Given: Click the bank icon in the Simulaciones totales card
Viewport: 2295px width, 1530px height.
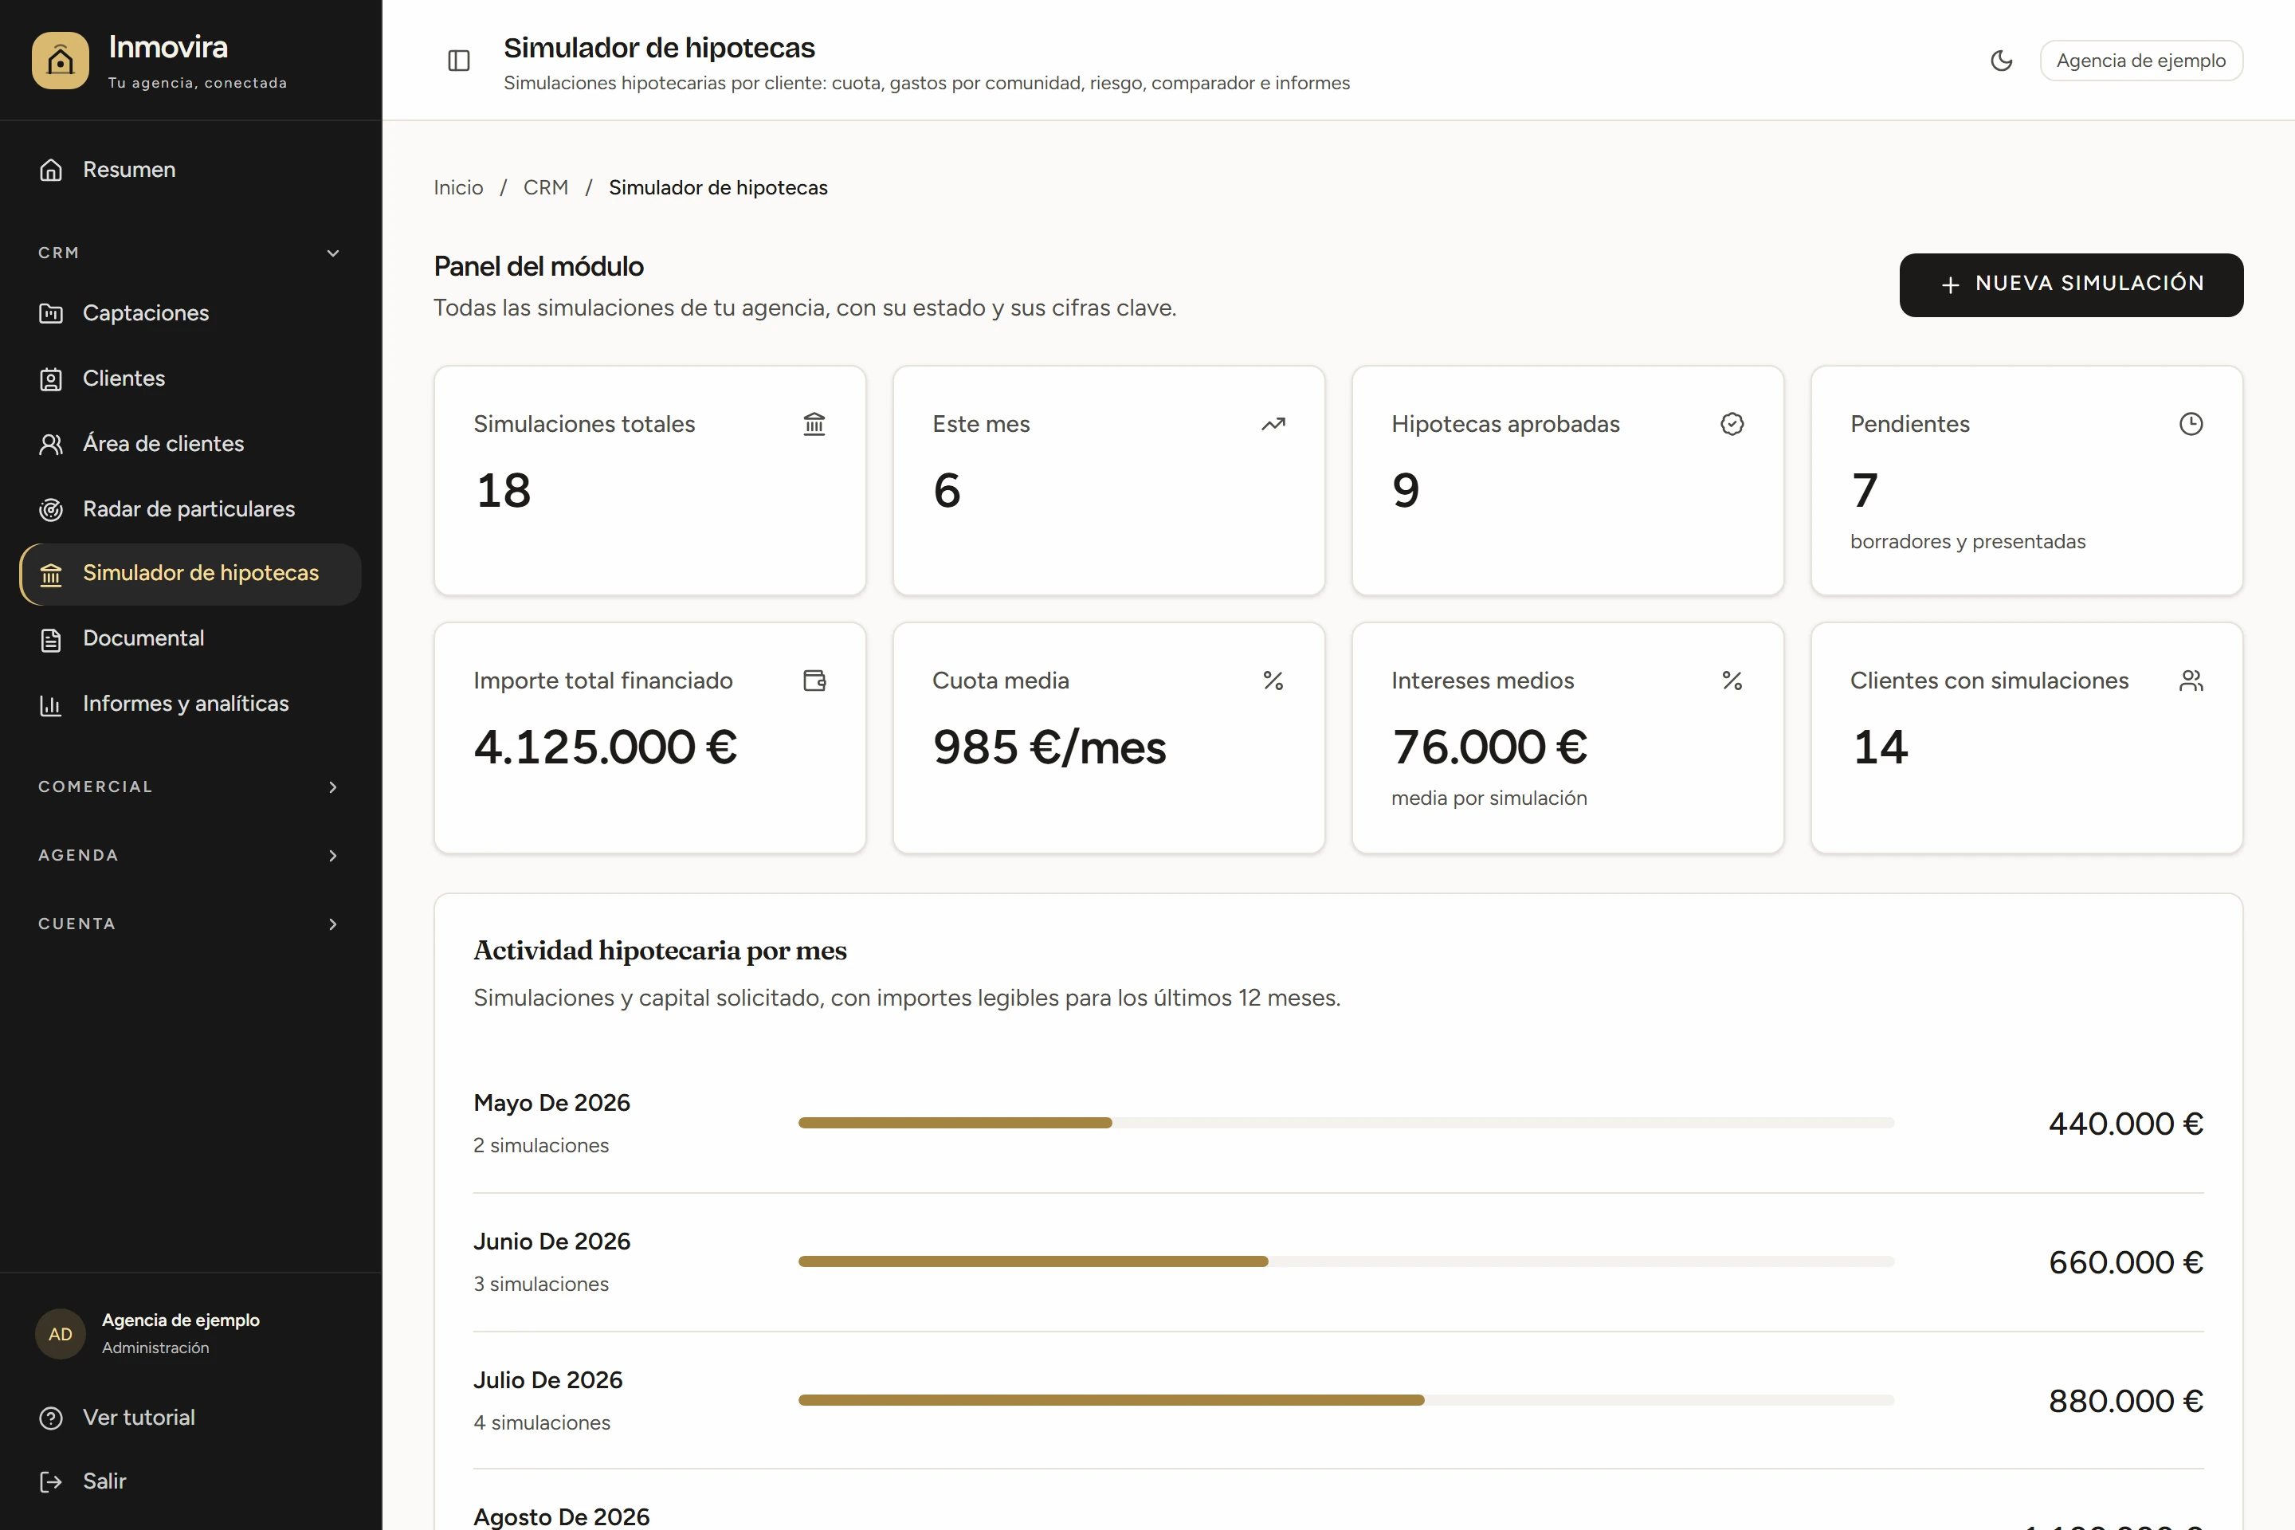Looking at the screenshot, I should click(814, 423).
